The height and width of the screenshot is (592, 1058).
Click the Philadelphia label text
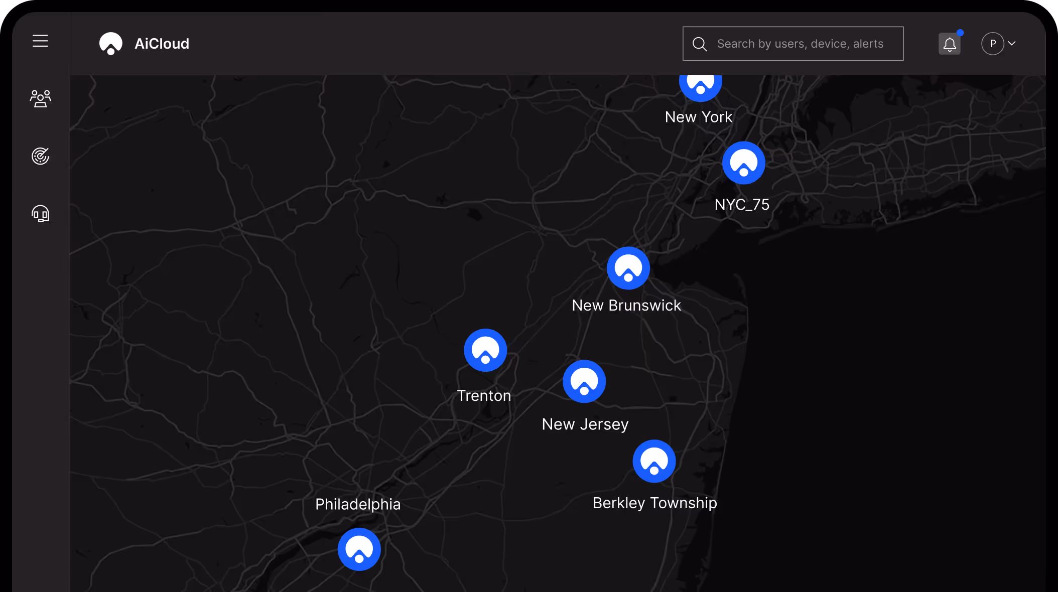tap(358, 504)
